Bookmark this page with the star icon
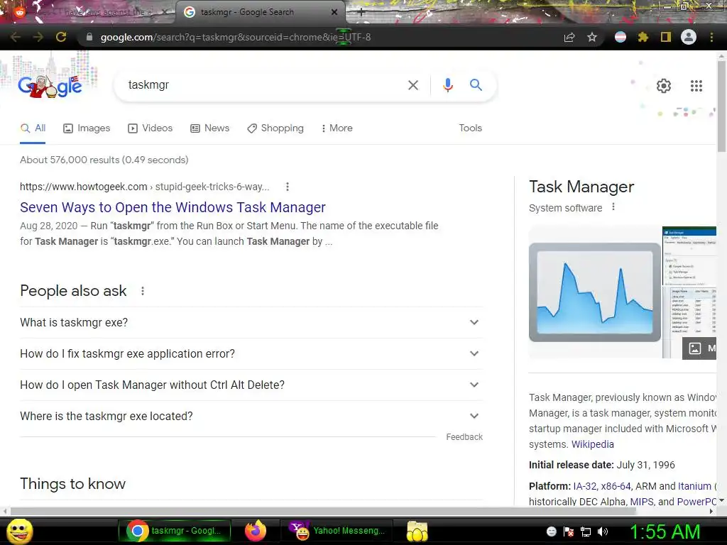The height and width of the screenshot is (545, 727). pyautogui.click(x=592, y=37)
